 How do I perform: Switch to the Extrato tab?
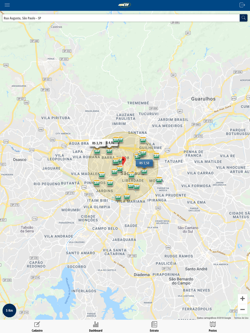(154, 327)
